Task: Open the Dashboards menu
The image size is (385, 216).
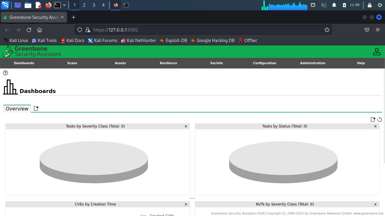Action: [24, 63]
